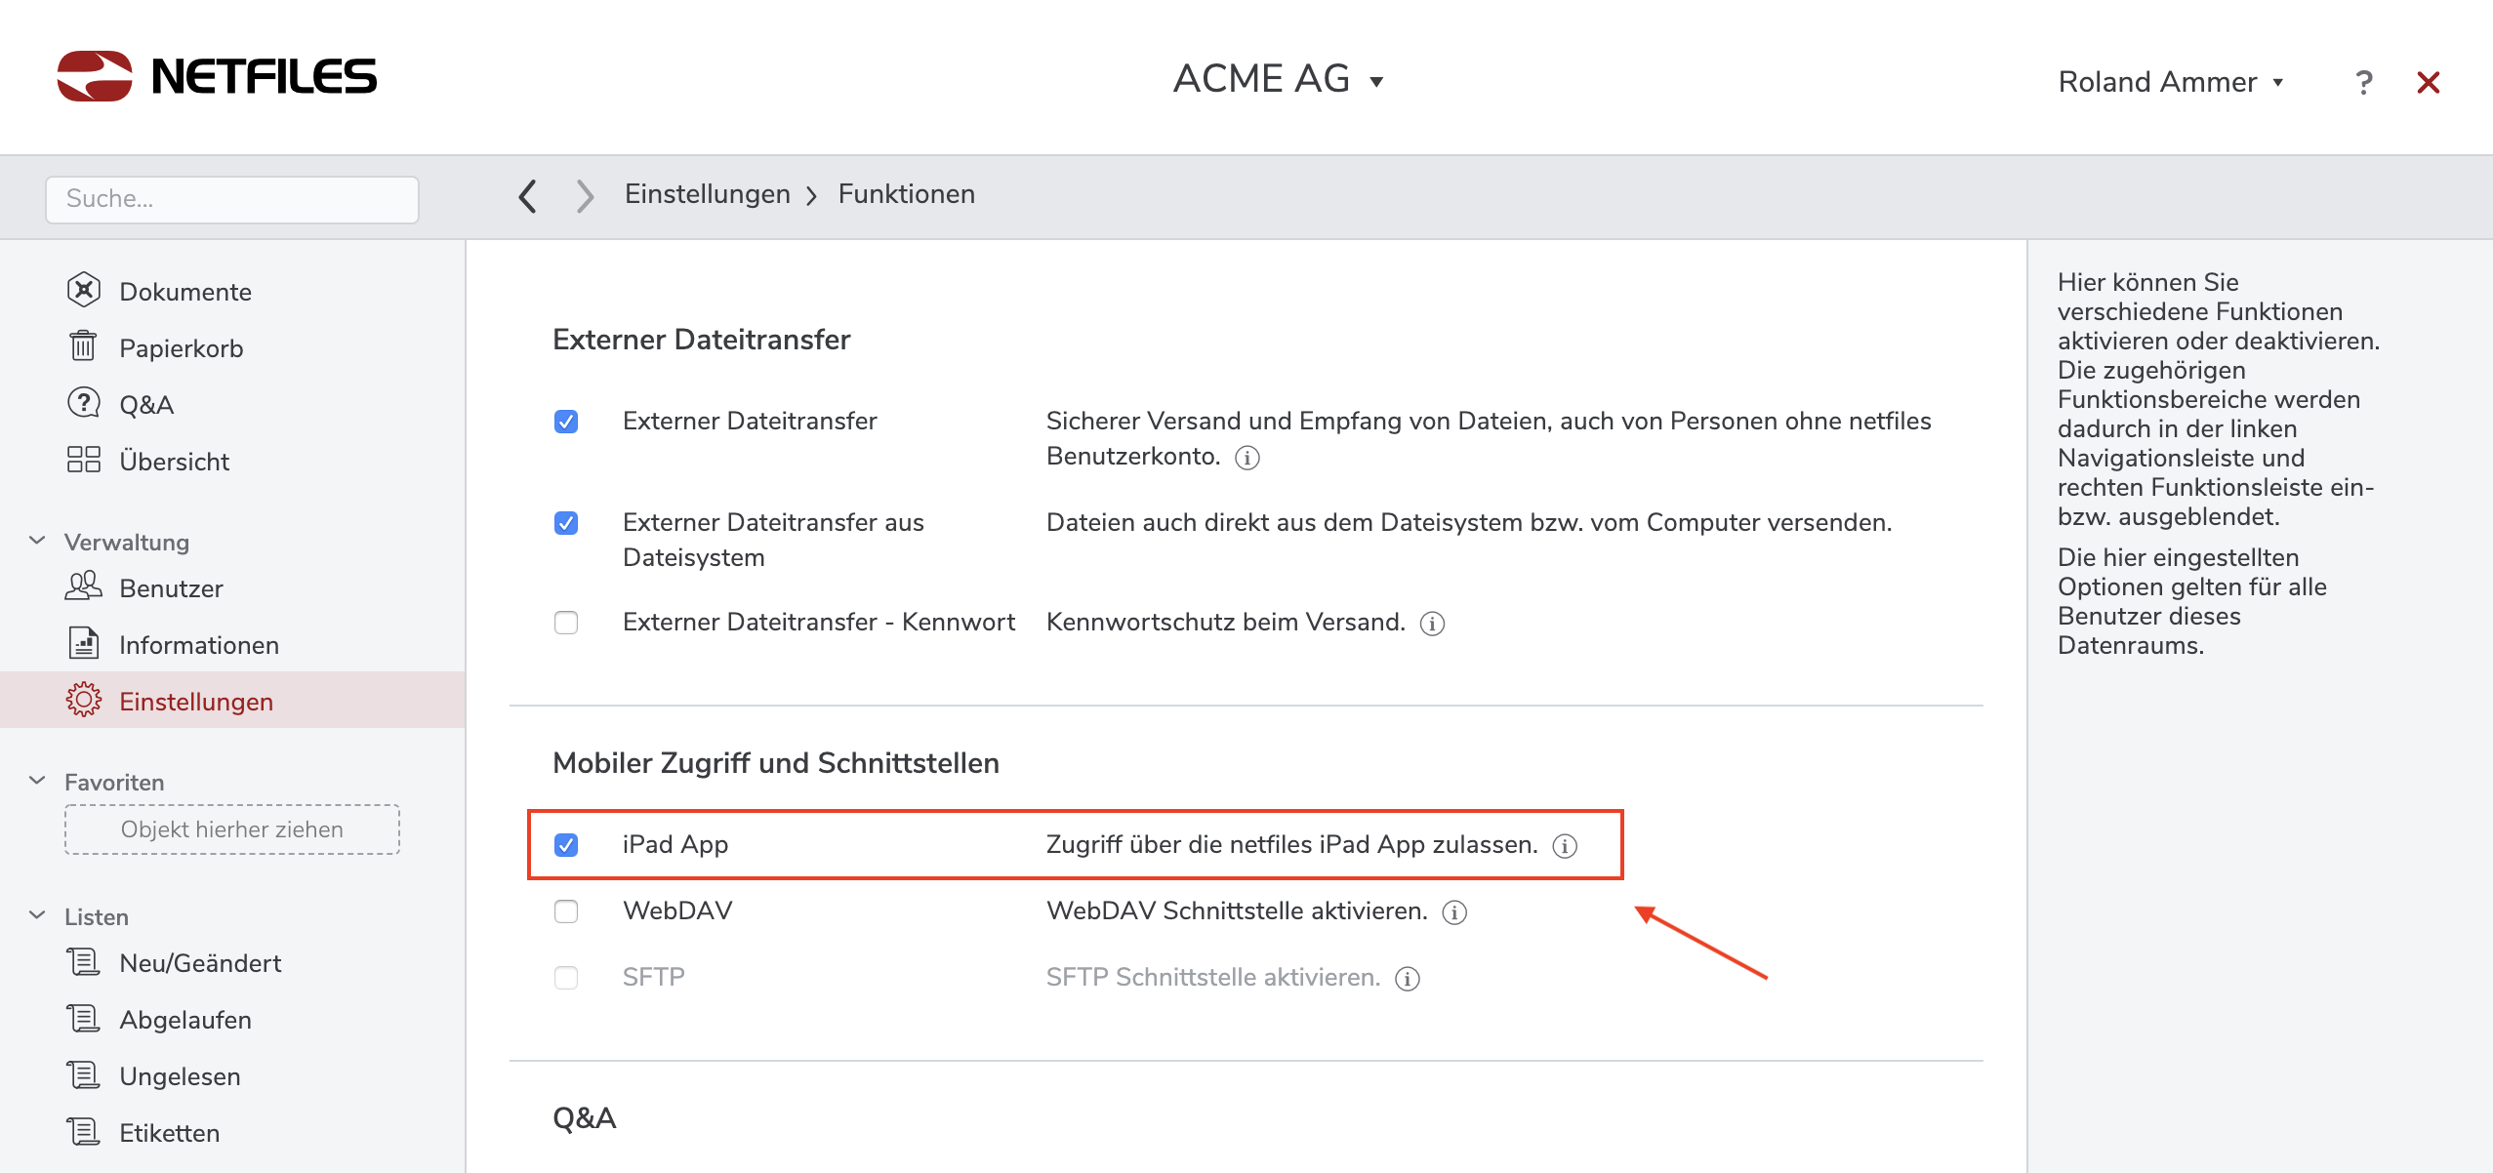Image resolution: width=2493 pixels, height=1173 pixels.
Task: Go back with the left arrow button
Action: 528,196
